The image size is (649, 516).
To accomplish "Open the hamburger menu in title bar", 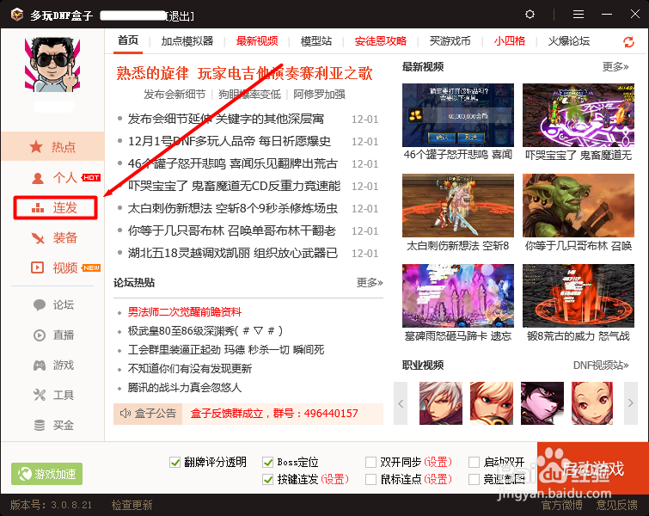I will click(x=579, y=15).
